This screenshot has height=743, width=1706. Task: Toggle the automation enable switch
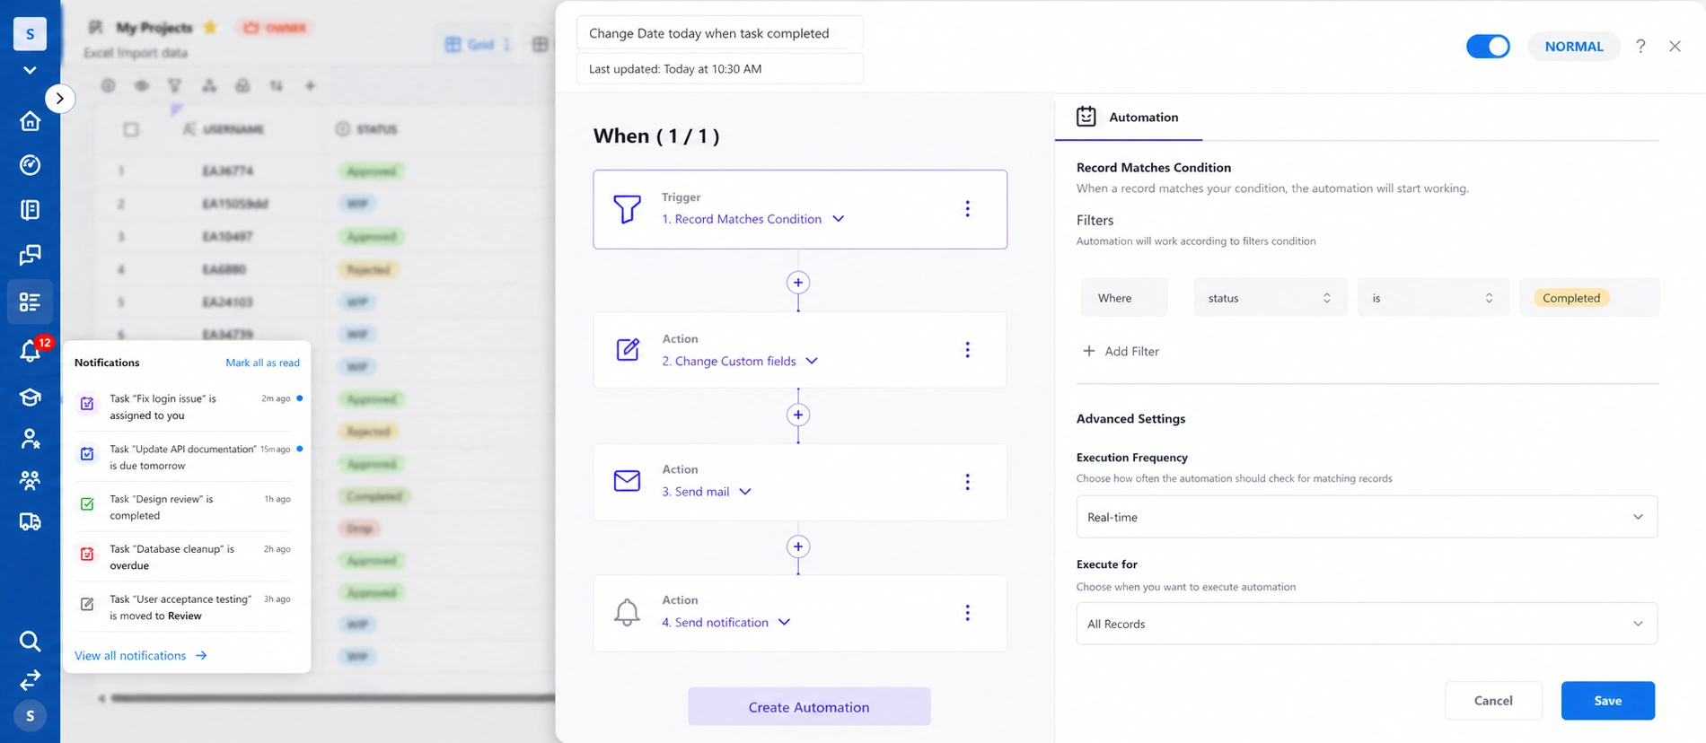1488,46
